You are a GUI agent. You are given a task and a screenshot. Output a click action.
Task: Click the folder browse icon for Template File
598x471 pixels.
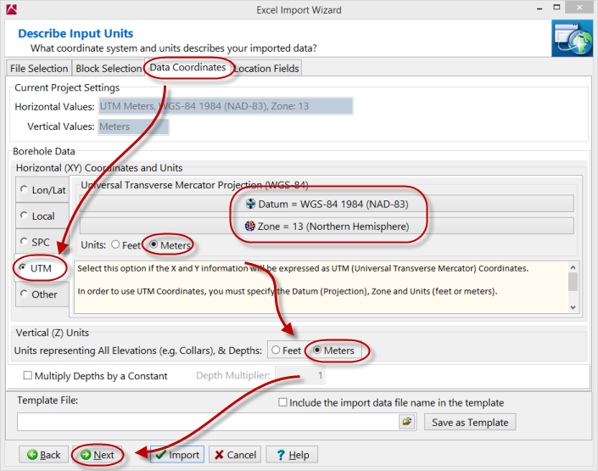click(407, 422)
